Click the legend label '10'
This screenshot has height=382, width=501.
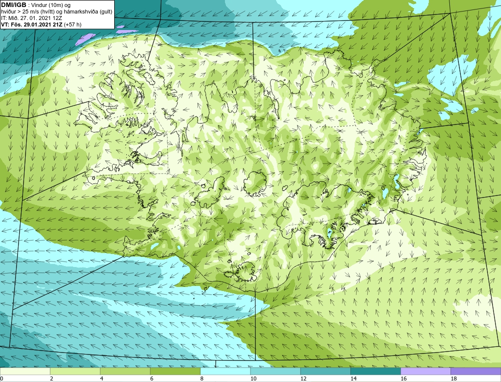point(253,378)
